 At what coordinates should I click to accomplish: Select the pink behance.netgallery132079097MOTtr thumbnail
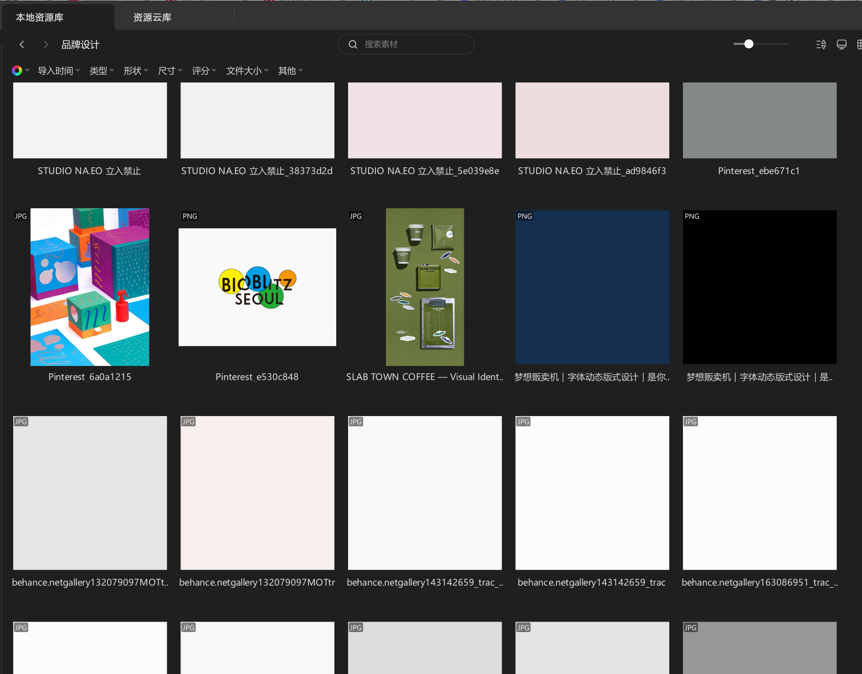tap(257, 493)
